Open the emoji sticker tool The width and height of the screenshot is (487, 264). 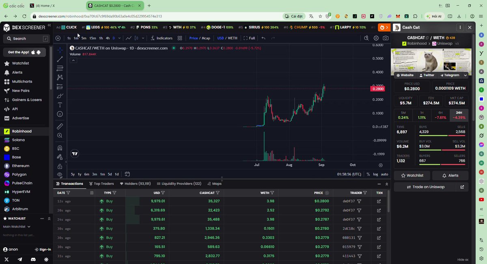(60, 114)
